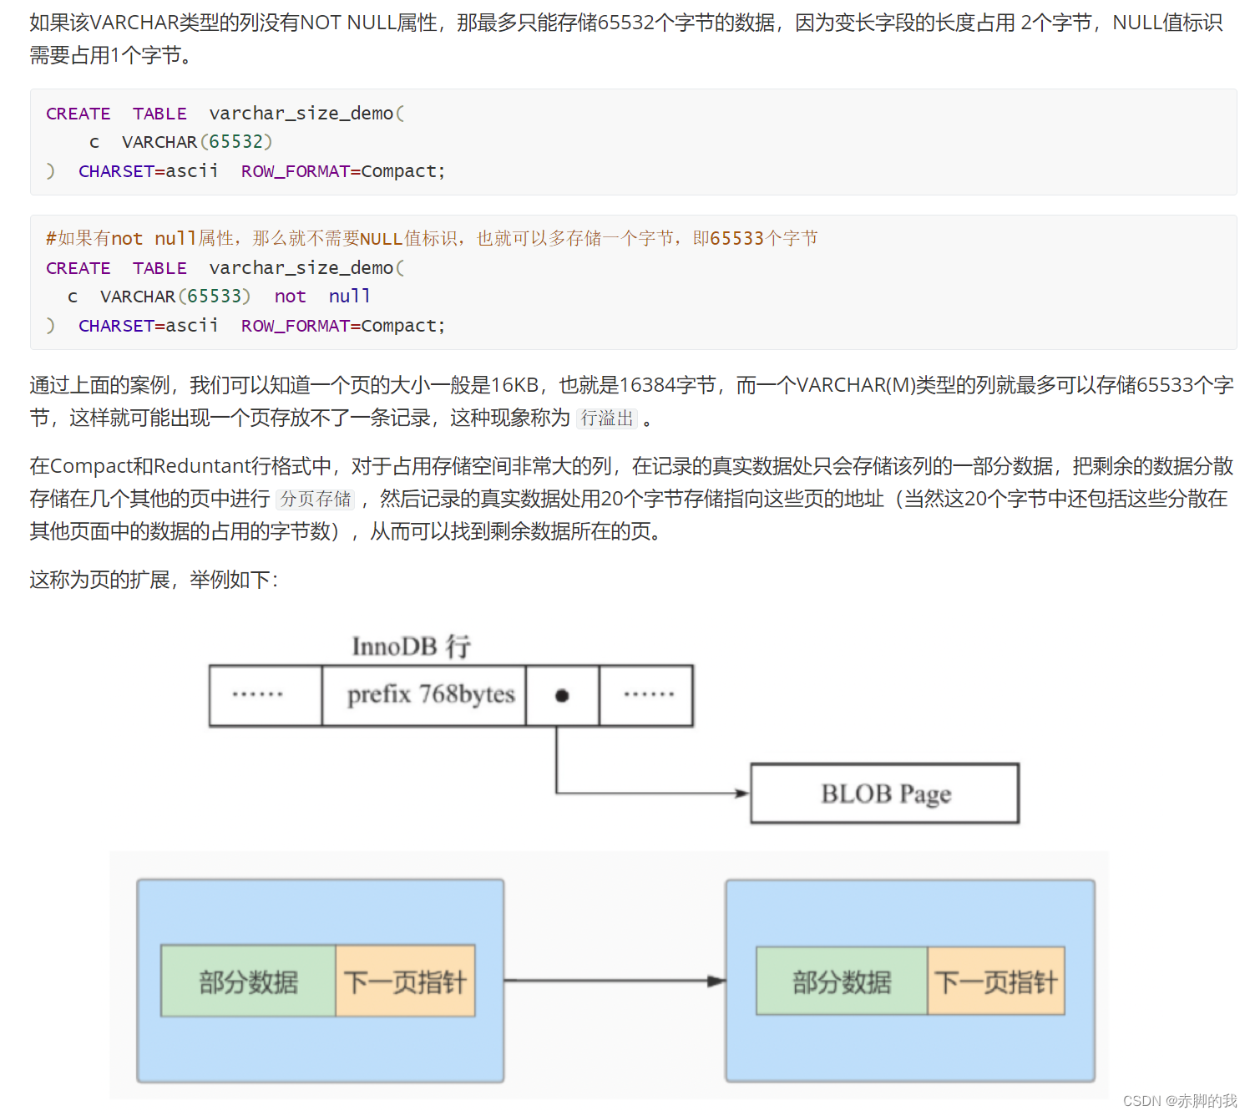This screenshot has height=1116, width=1250.
Task: Click the VARCHAR(65532) text in code
Action: pos(197,142)
